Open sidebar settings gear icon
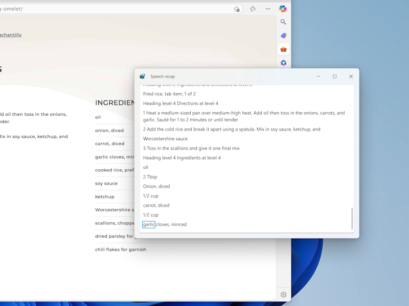The width and height of the screenshot is (409, 306). [284, 295]
